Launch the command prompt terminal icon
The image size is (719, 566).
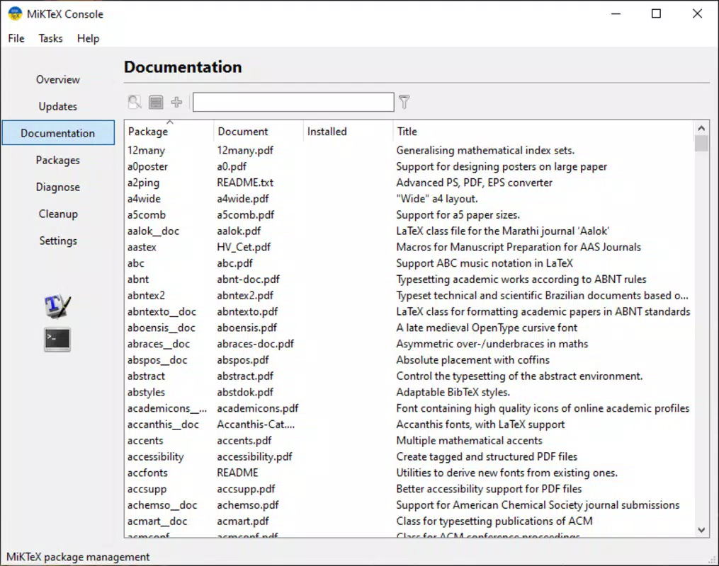click(x=57, y=340)
